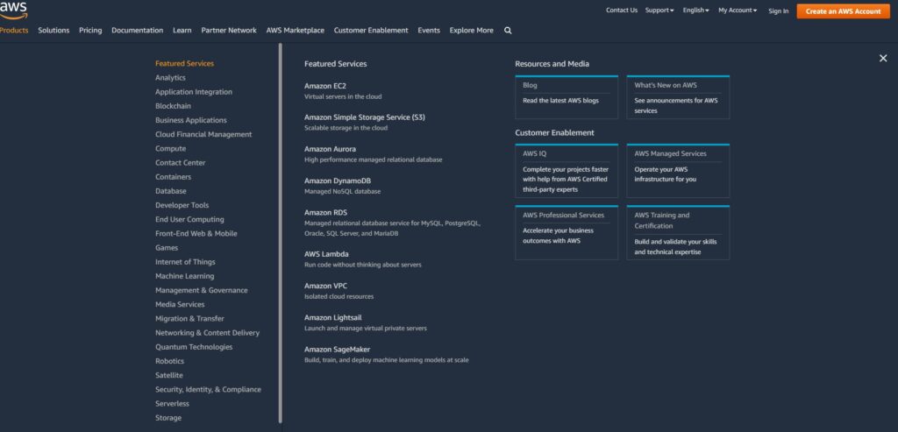The width and height of the screenshot is (898, 432).
Task: Select the Blockchain category
Action: click(x=173, y=106)
